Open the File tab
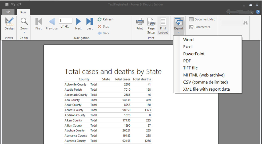The image size is (262, 144). [x=8, y=12]
